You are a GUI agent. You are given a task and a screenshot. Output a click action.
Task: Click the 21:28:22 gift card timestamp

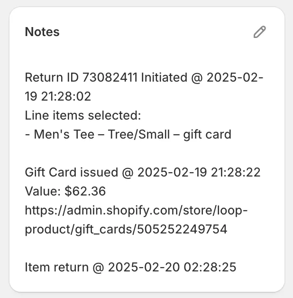(x=236, y=172)
